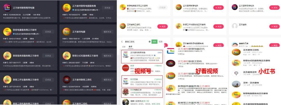This screenshot has height=105, width=281.
Task: Follow 正方康特商用电脑 via pink 关注 button
Action: click(274, 8)
